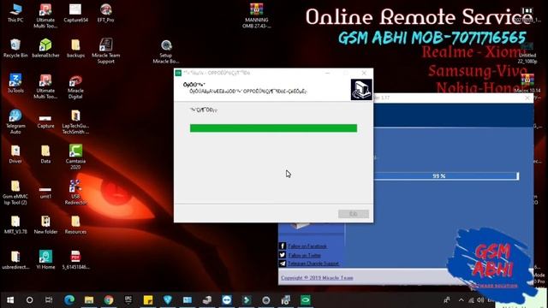Click the green installation progress bar
Viewport: 548px width, 308px height.
click(273, 128)
